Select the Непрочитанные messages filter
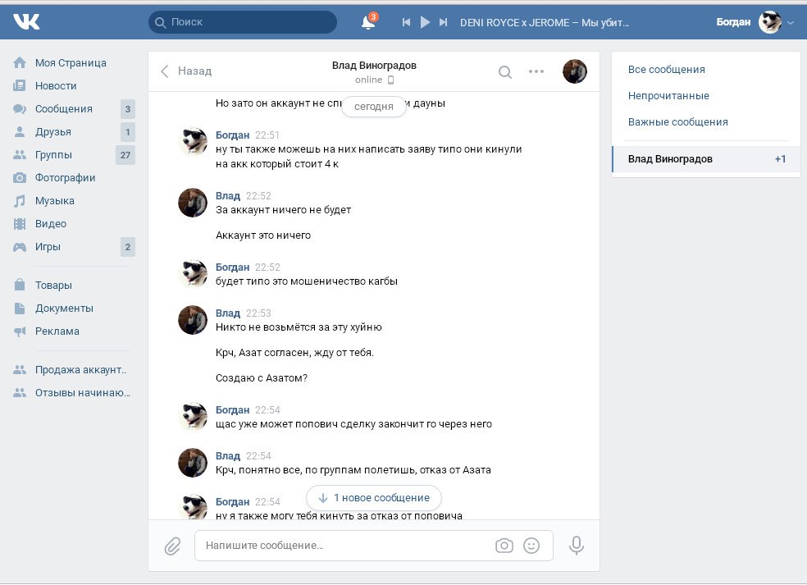 click(668, 96)
